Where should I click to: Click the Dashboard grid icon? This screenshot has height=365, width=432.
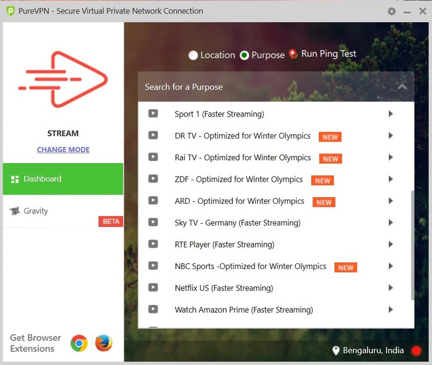click(x=14, y=179)
